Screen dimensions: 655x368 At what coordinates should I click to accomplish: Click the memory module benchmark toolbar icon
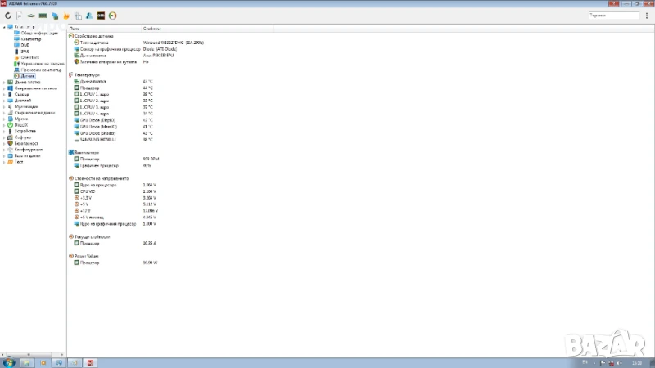click(x=42, y=16)
